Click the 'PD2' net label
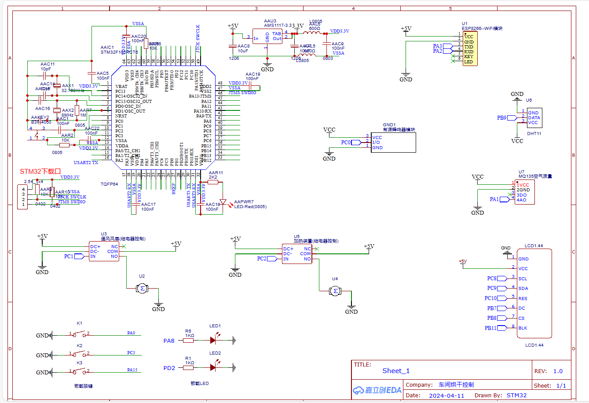Viewport: 589px width, 403px height. pyautogui.click(x=169, y=368)
